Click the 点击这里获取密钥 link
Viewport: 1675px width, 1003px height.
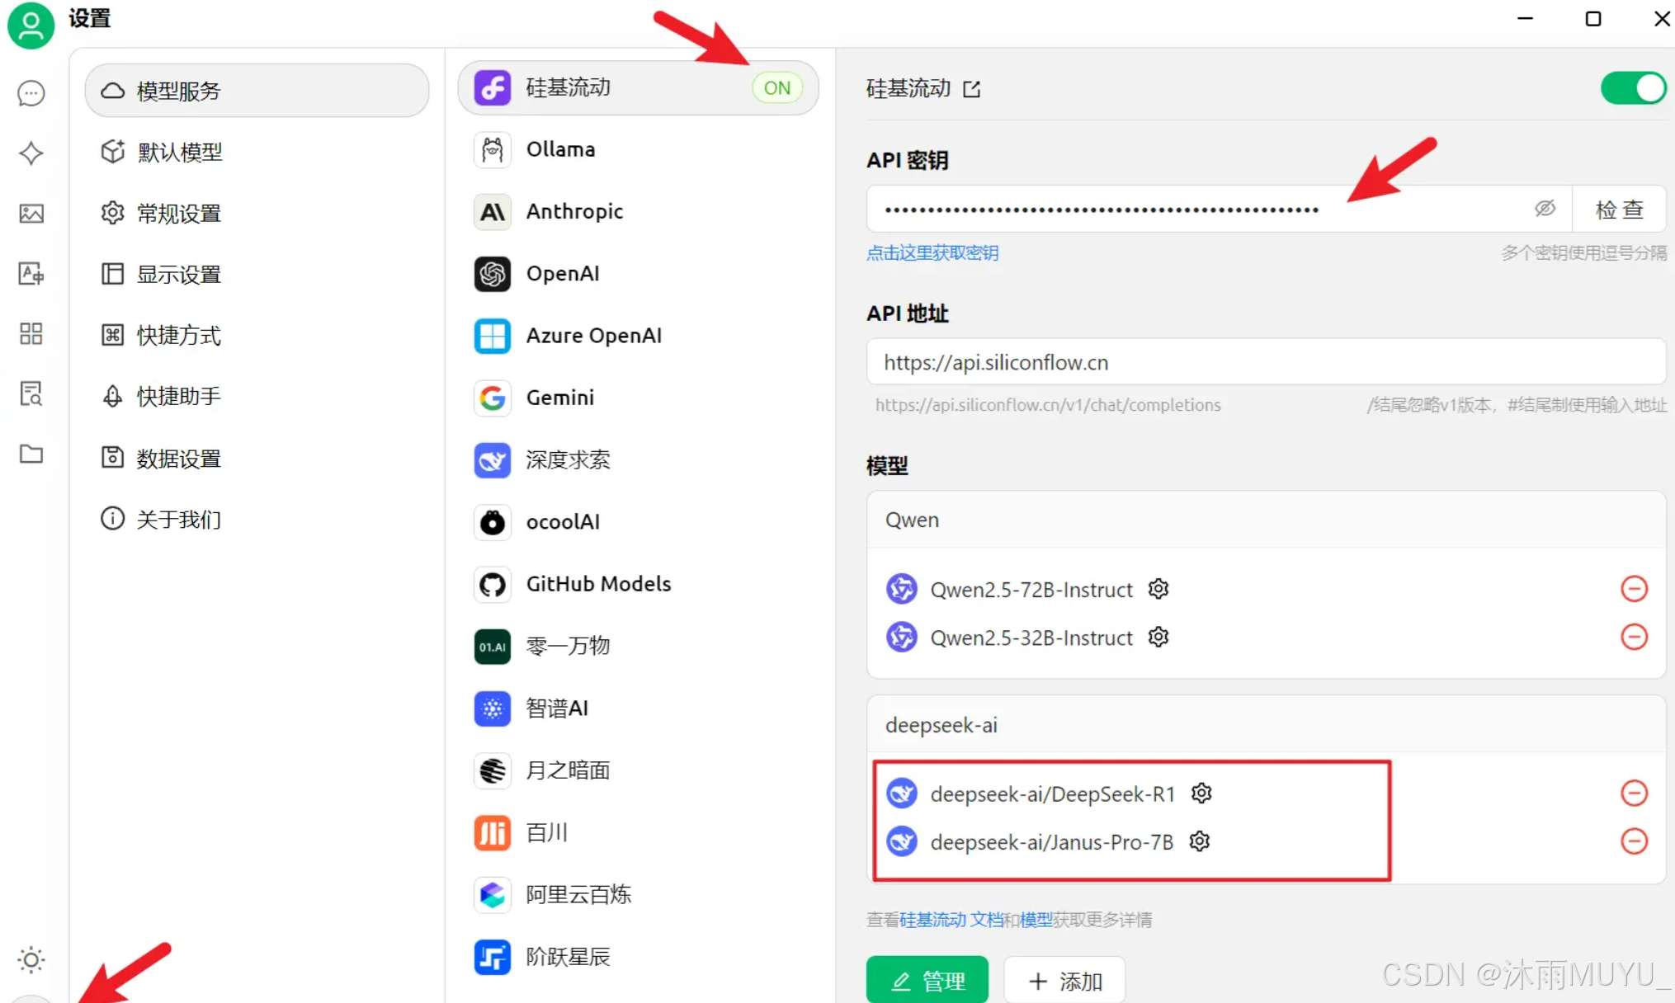click(932, 253)
